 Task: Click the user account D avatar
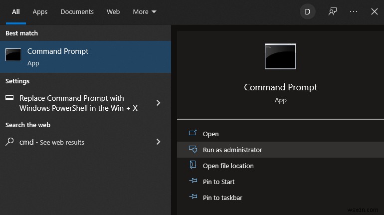[x=307, y=11]
